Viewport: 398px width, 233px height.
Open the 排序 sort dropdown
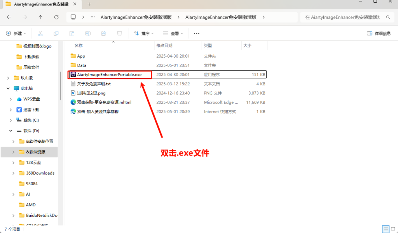coord(143,33)
